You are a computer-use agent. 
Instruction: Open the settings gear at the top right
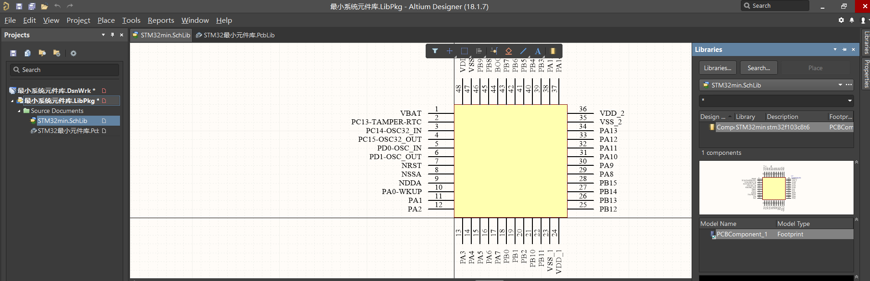pyautogui.click(x=841, y=20)
